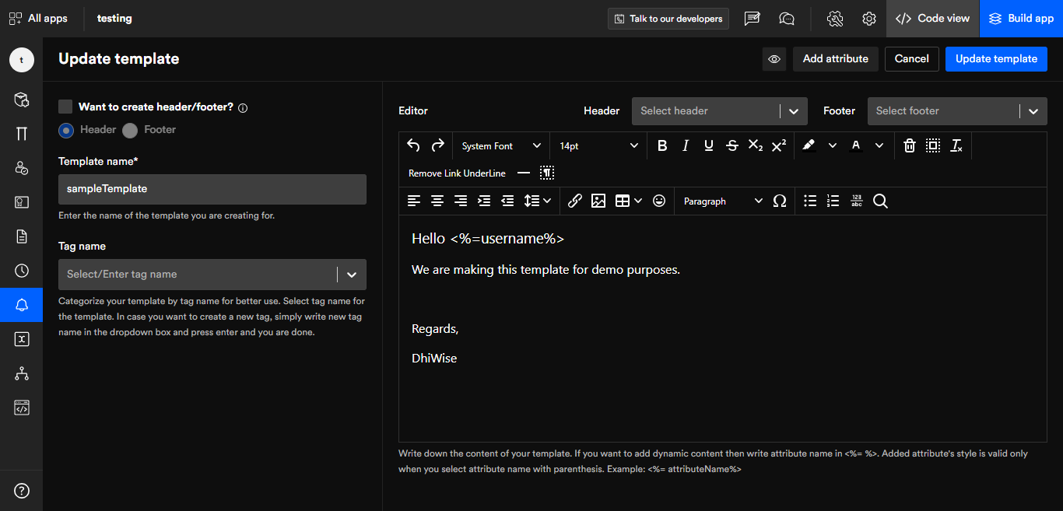Select the Footer radio button
The image size is (1063, 511).
pos(130,130)
